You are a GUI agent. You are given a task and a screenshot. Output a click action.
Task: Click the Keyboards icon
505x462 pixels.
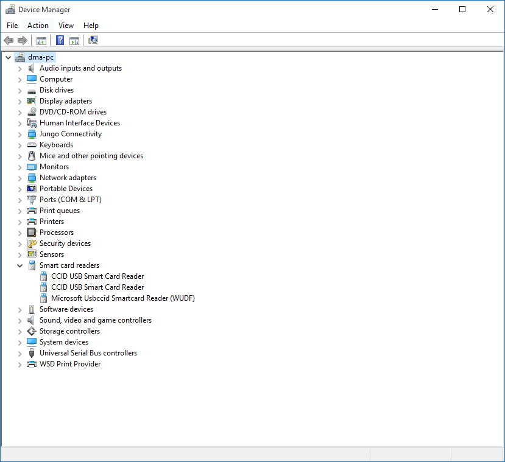[x=32, y=145]
